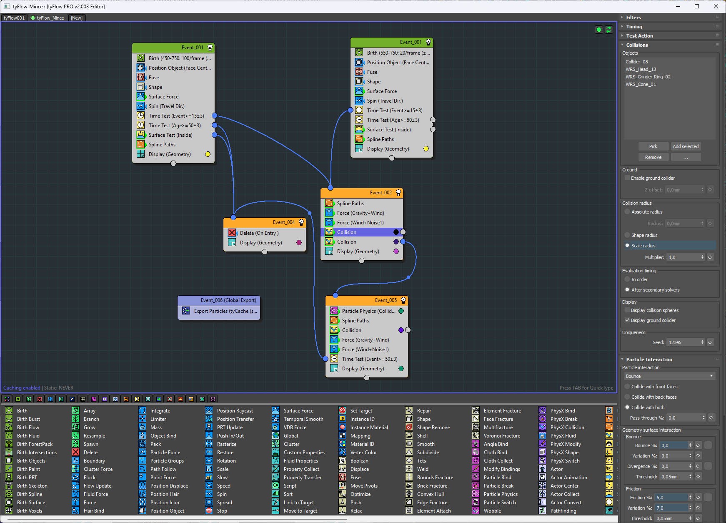The height and width of the screenshot is (523, 726).
Task: Click the yellow display color swatch in left Event_001
Action: click(208, 154)
